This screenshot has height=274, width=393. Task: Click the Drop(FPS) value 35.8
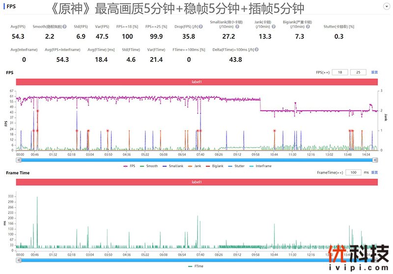coord(189,36)
